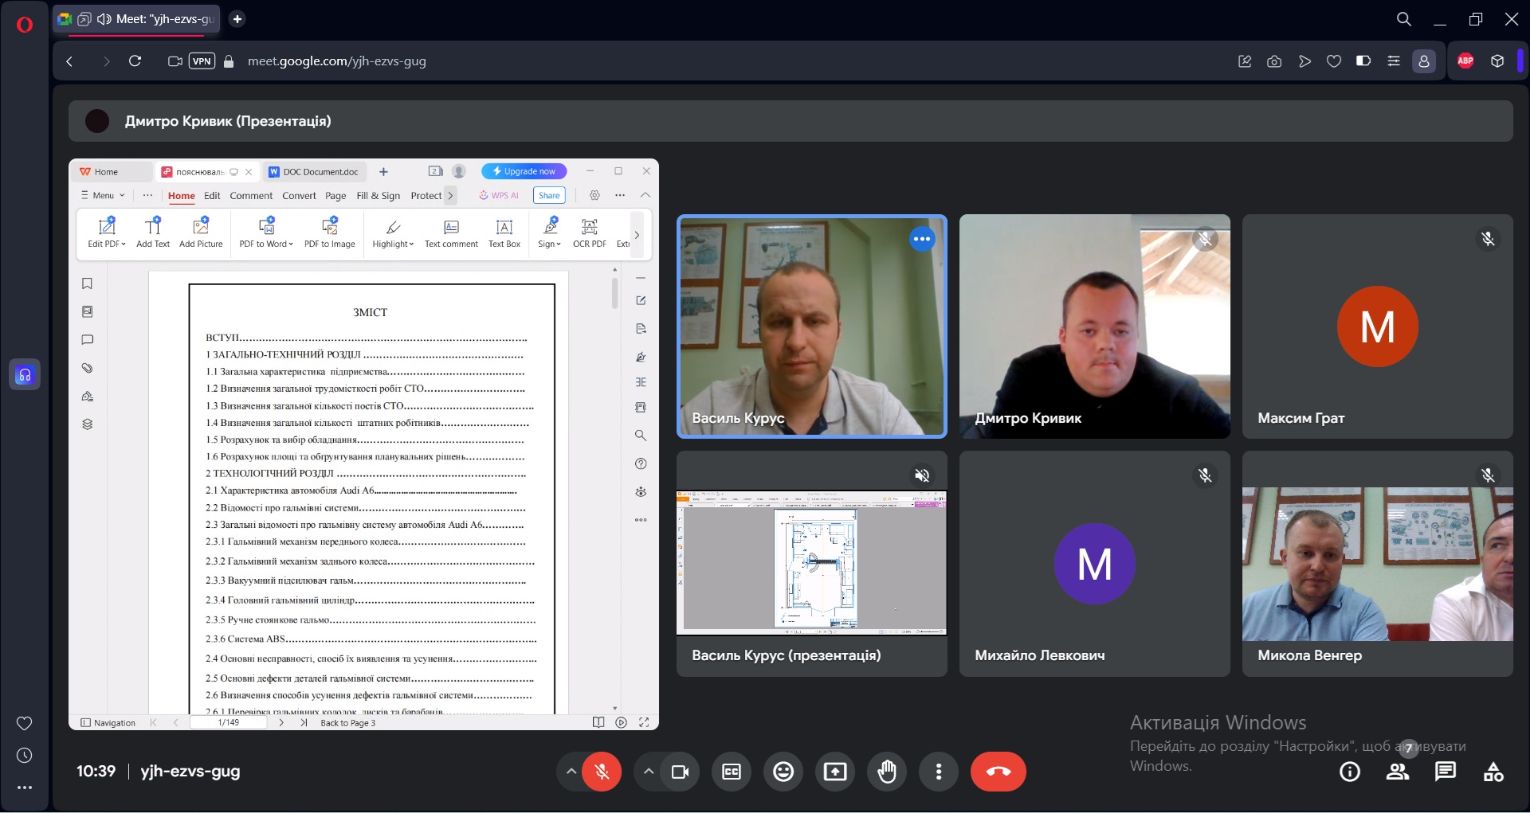Open more options three-dot call menu
The image size is (1530, 813).
coord(939,771)
